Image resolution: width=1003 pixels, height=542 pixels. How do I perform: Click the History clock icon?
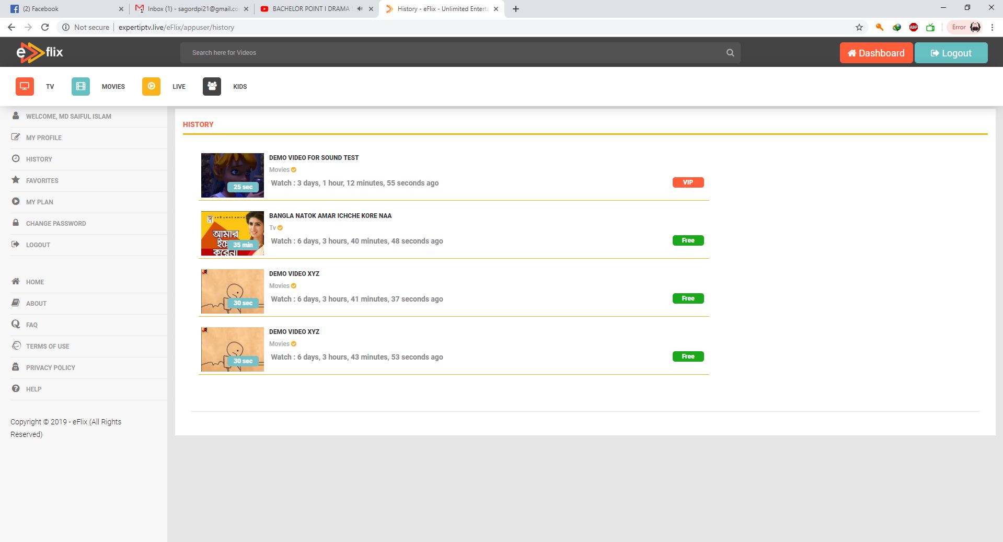click(x=16, y=158)
